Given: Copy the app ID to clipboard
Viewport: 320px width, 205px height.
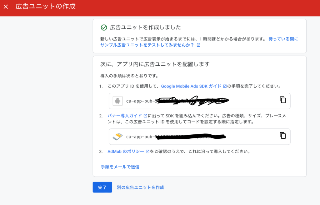Looking at the screenshot, I should coord(282,100).
